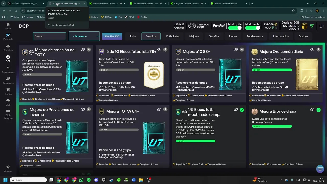Viewport: 327px width, 184px height.
Task: Select the Todo filter tab
Action: point(133,36)
